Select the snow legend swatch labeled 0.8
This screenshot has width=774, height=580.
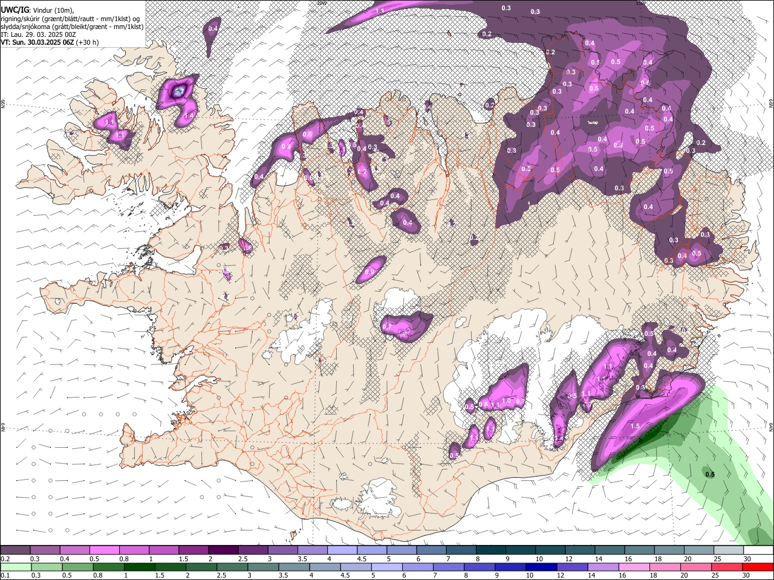pos(134,550)
